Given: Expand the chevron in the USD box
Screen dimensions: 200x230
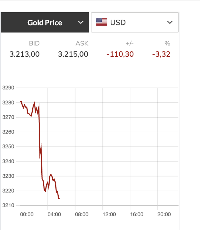Looking at the screenshot, I should pos(170,22).
